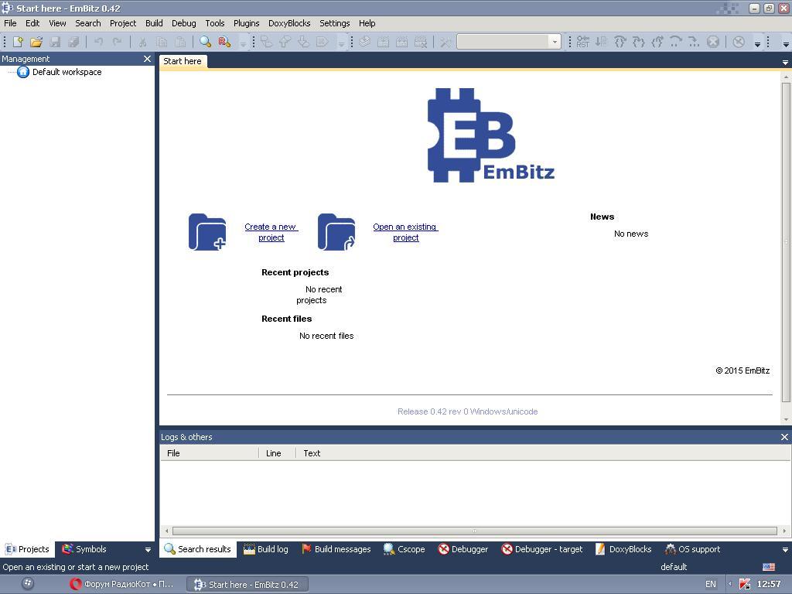Open the editor tabs list dropdown arrow
Viewport: 792px width, 594px height.
[785, 62]
